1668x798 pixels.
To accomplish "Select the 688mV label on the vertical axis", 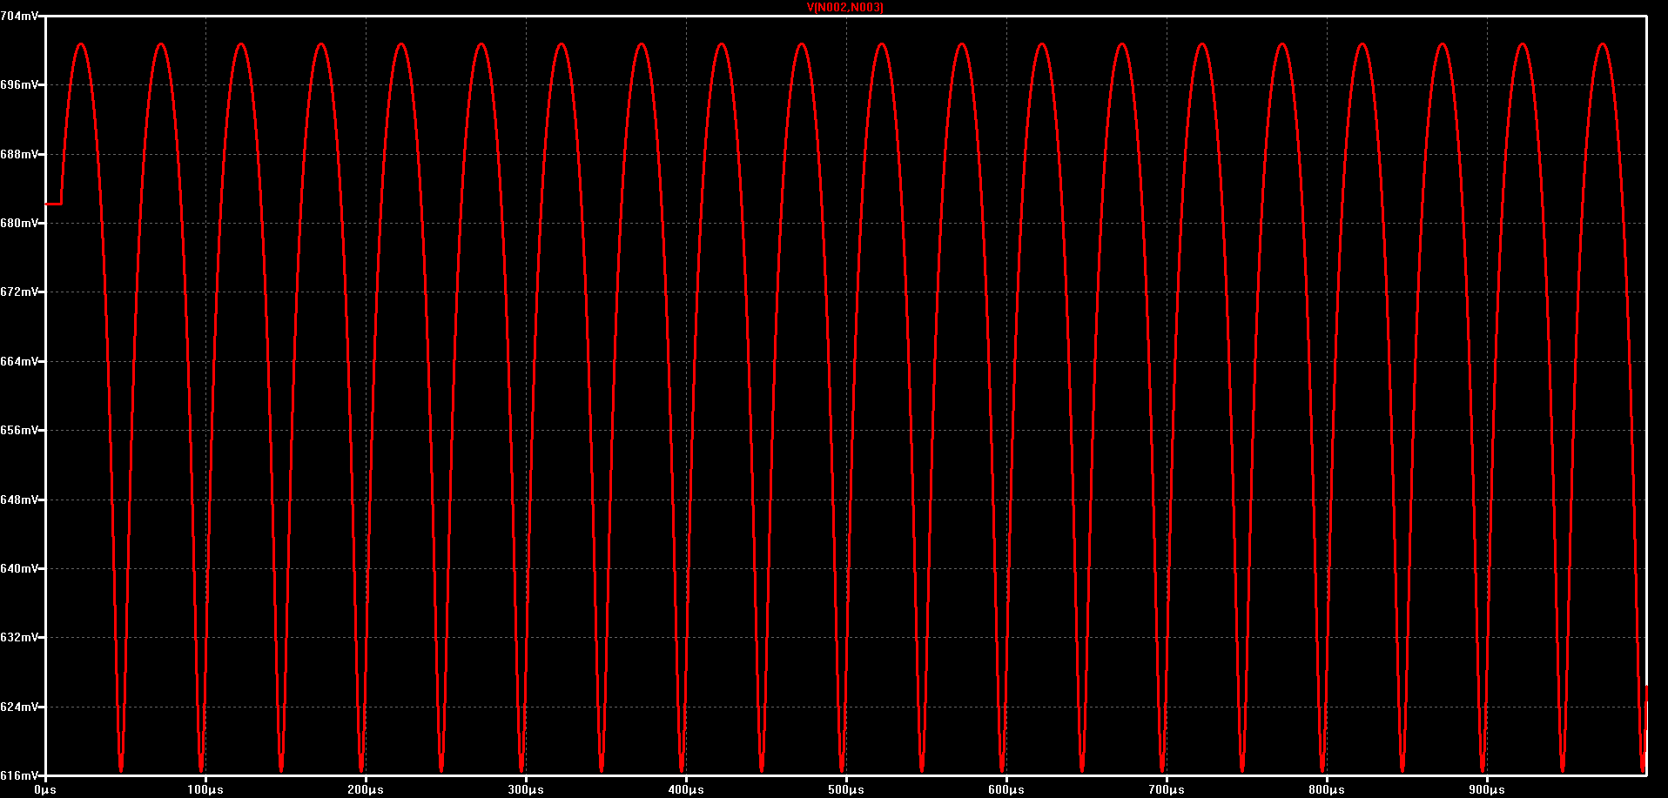I will click(19, 154).
